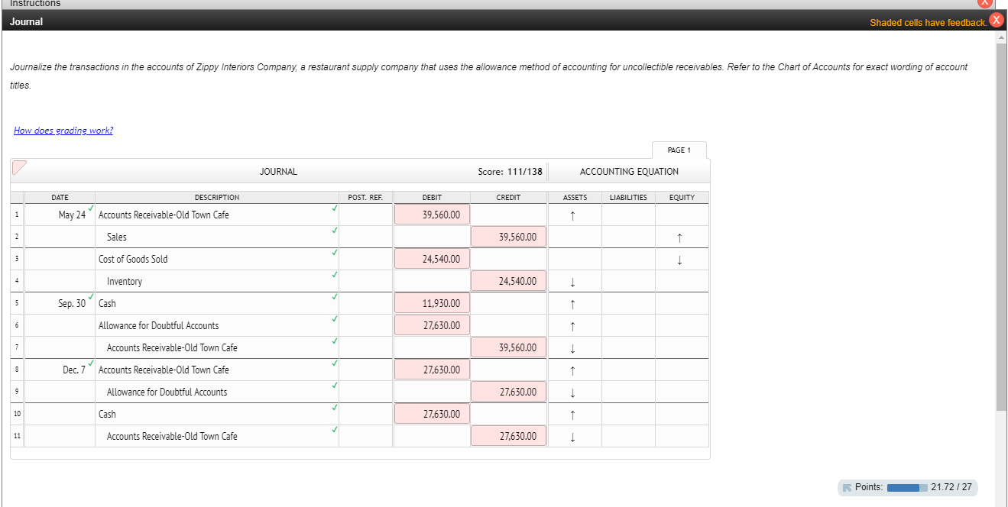This screenshot has height=507, width=1008.
Task: Click the Cash description in row 5
Action: (x=107, y=303)
